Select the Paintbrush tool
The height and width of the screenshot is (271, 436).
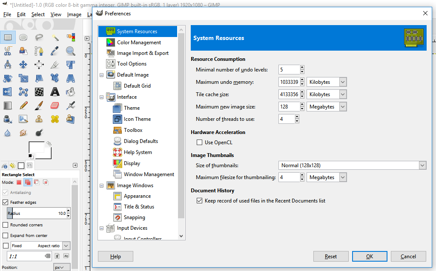39,106
